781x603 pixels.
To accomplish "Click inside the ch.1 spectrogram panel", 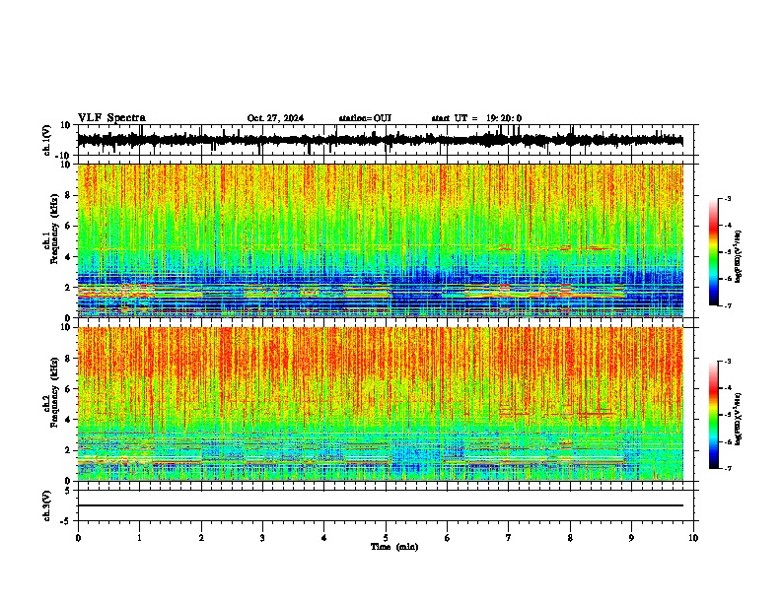I will coord(380,240).
